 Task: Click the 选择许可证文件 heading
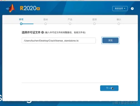31,32
